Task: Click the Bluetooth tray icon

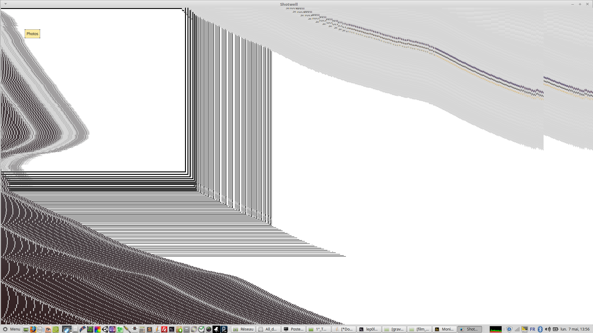Action: (540, 329)
